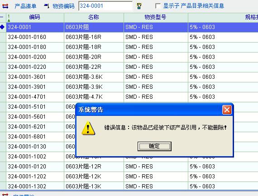Collapse grid using minus icon in header corner
Viewport: 258px width, 196px height.
pos(2,17)
